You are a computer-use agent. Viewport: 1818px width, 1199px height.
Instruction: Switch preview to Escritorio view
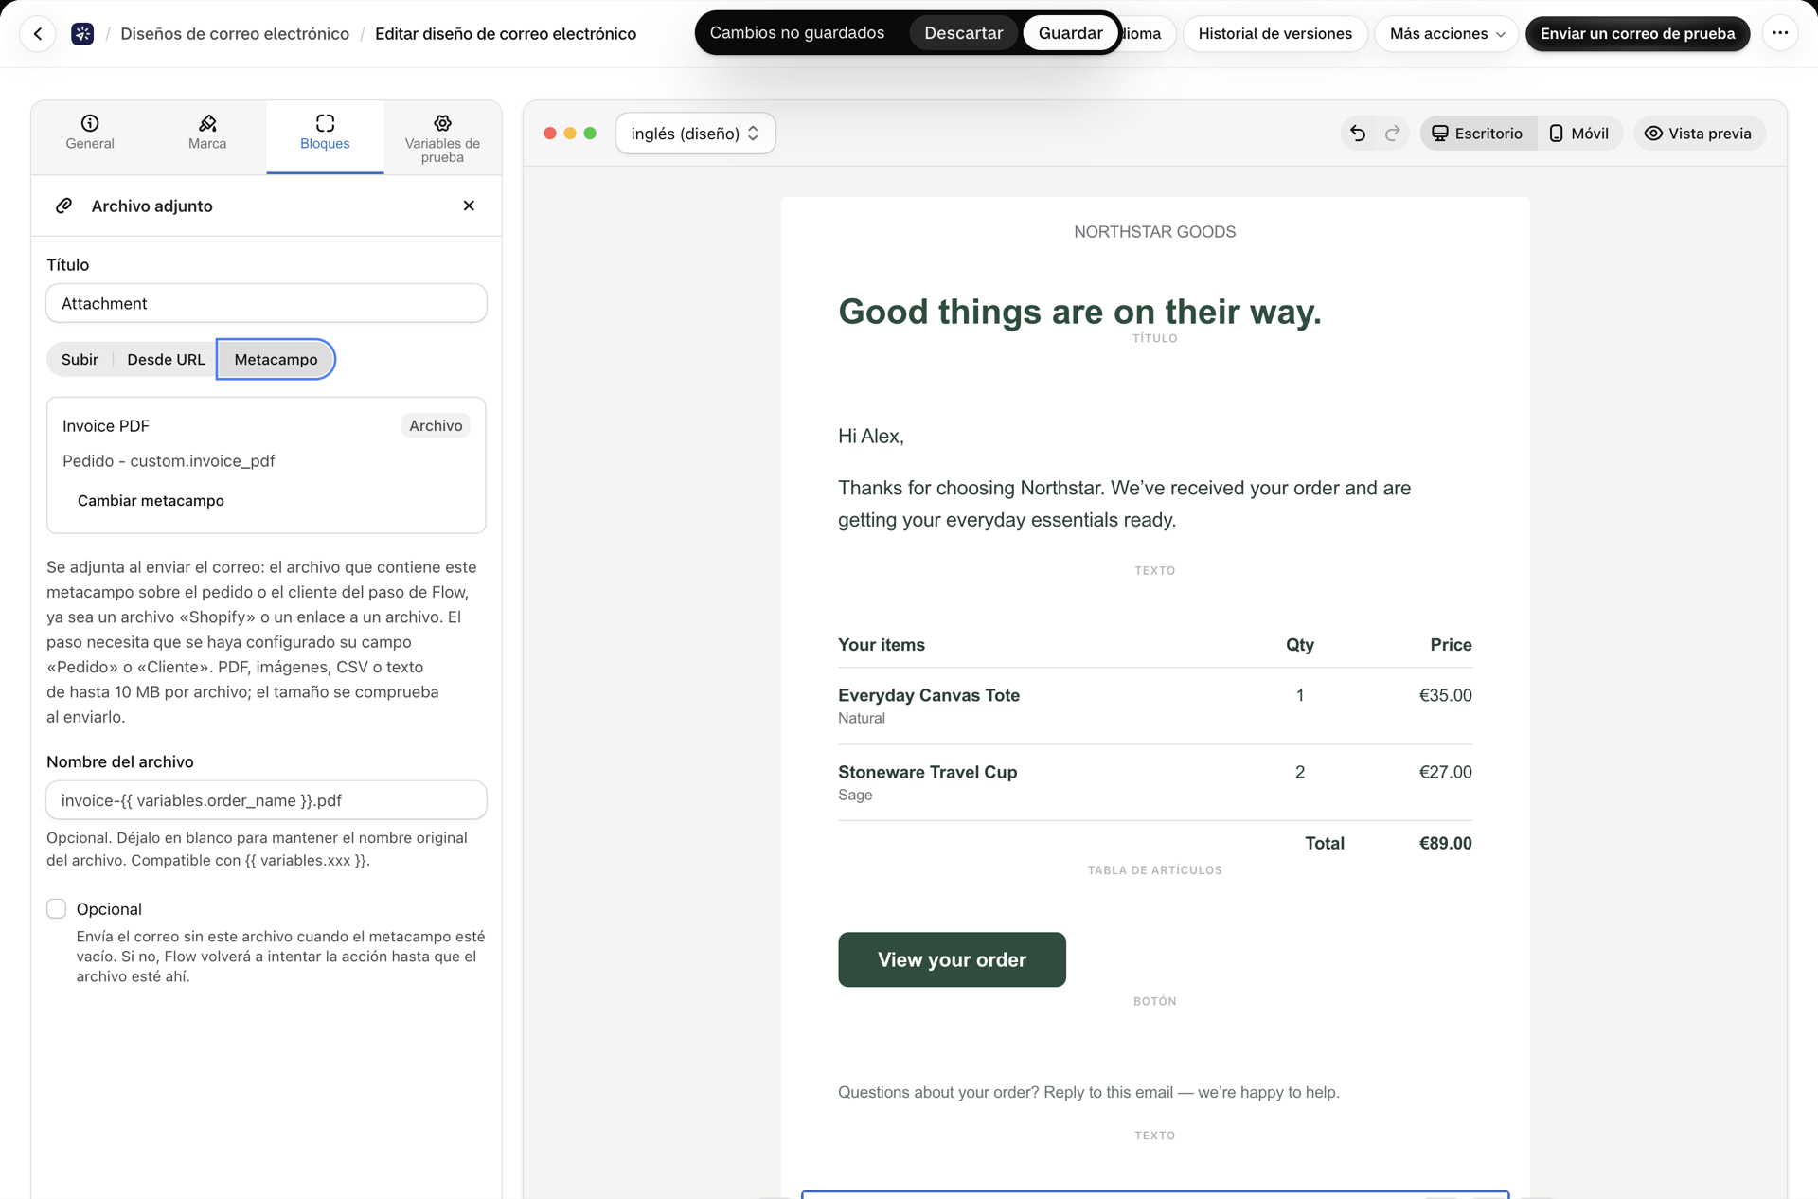pyautogui.click(x=1477, y=134)
